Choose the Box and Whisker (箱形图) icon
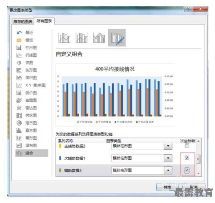This screenshot has width=215, height=203. [x=19, y=138]
